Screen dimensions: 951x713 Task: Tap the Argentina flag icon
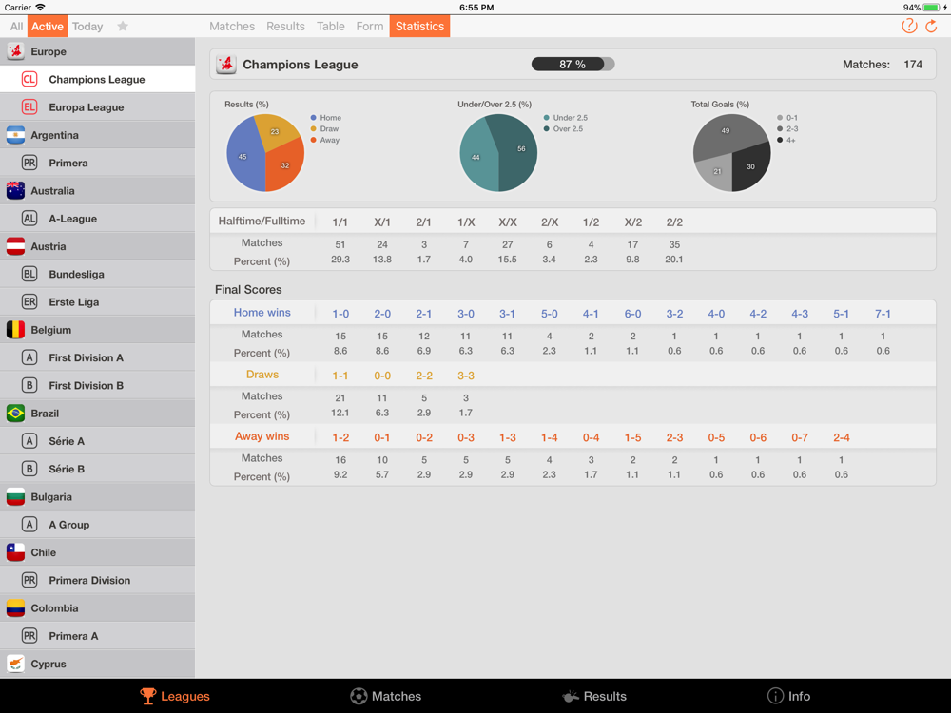[16, 135]
